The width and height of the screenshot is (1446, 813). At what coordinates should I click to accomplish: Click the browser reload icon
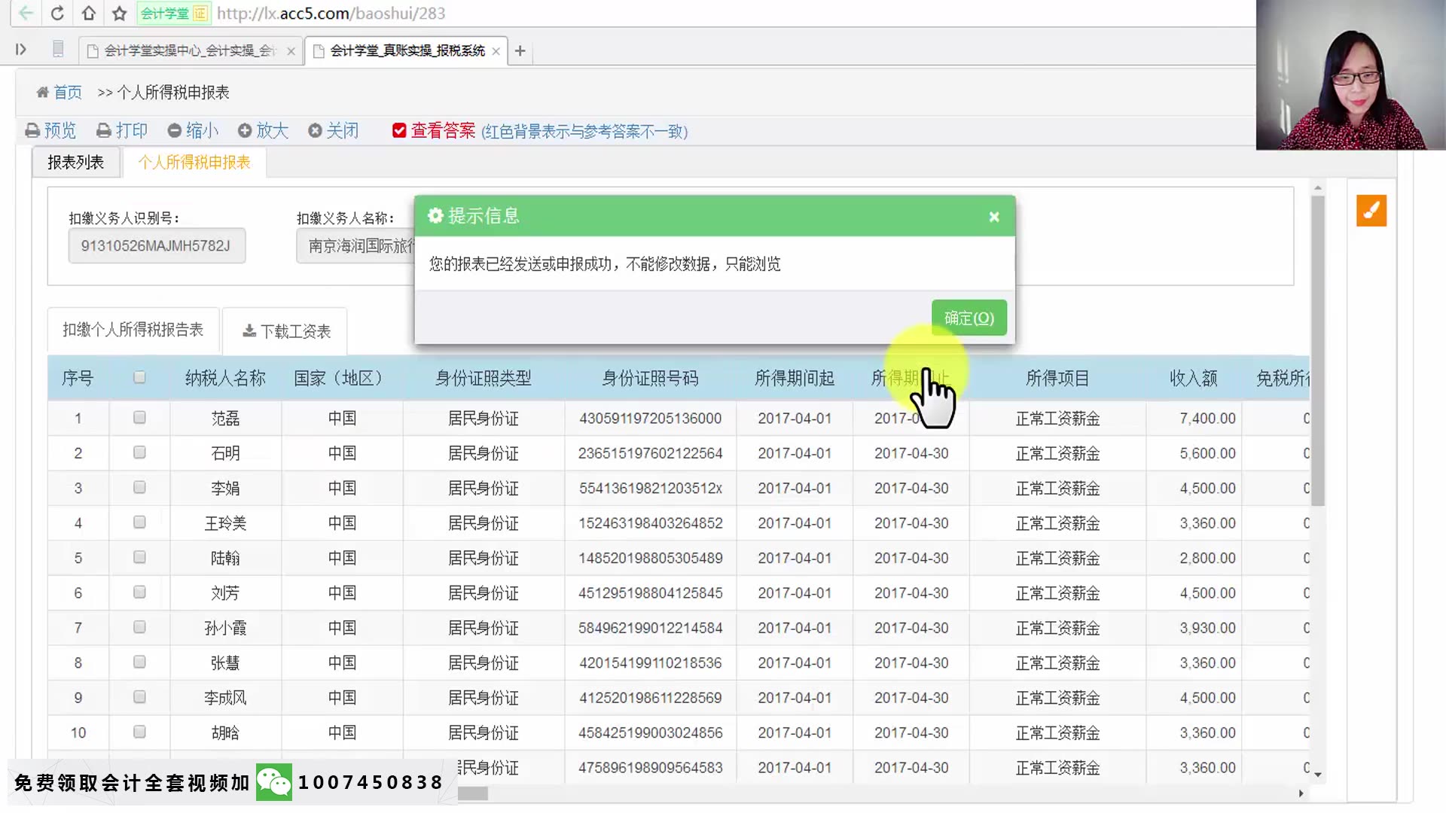click(x=57, y=14)
